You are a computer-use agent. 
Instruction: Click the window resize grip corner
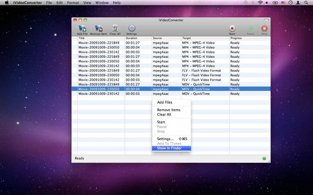pos(269,161)
